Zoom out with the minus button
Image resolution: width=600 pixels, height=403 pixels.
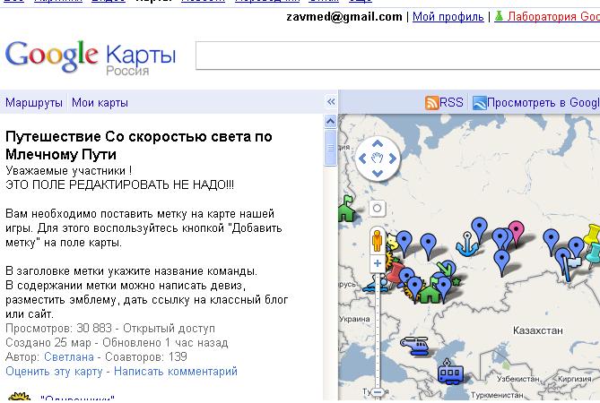click(x=378, y=392)
